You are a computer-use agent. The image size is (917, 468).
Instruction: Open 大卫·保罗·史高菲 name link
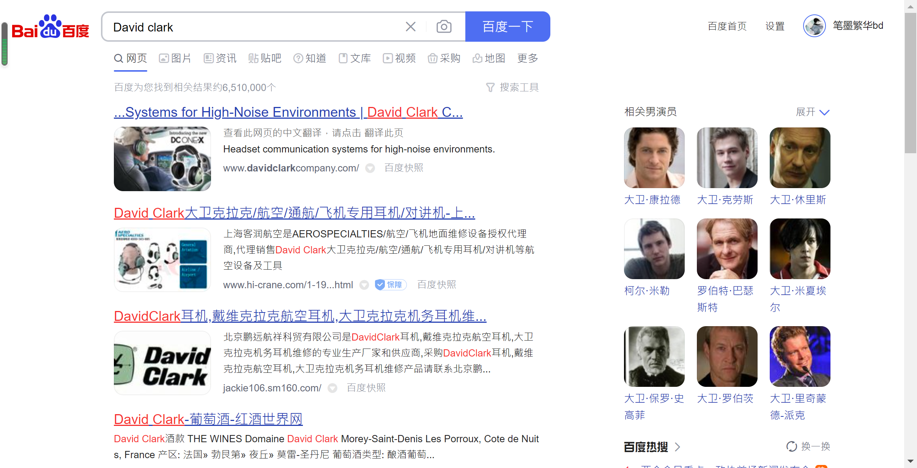point(654,407)
